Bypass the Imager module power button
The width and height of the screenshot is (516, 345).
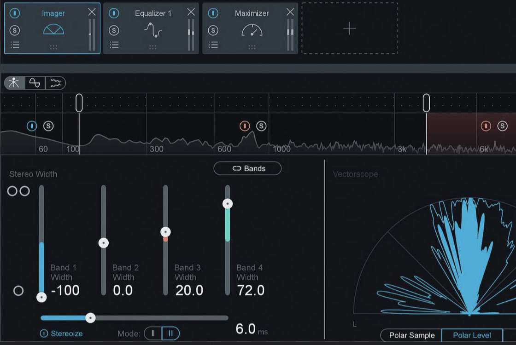[15, 13]
